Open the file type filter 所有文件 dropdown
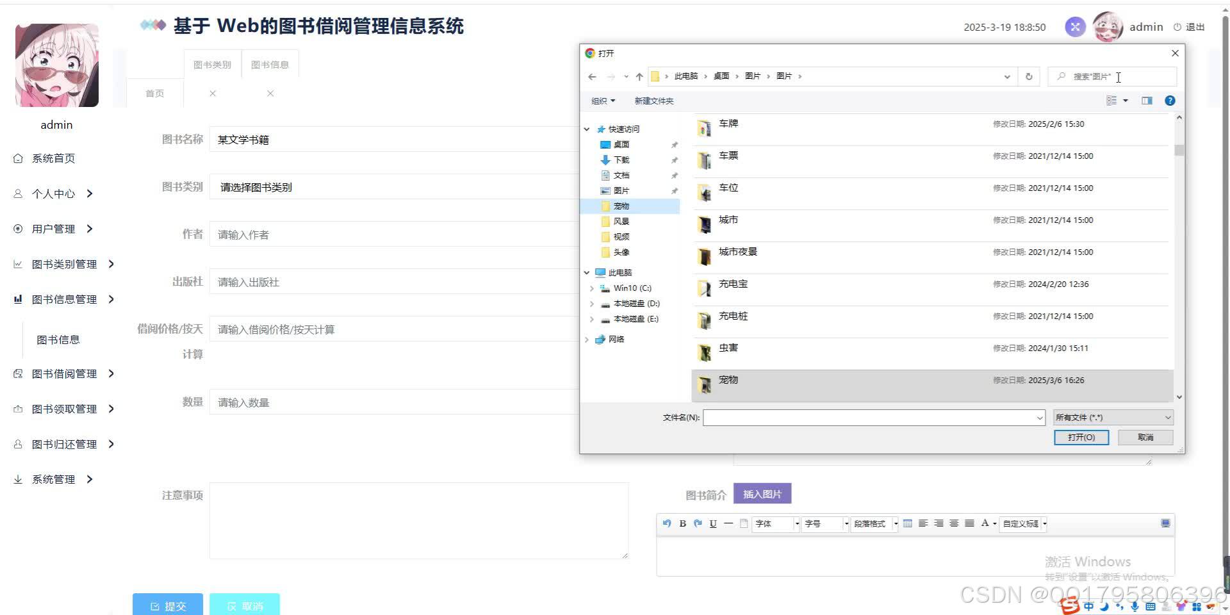This screenshot has height=615, width=1230. (1113, 418)
